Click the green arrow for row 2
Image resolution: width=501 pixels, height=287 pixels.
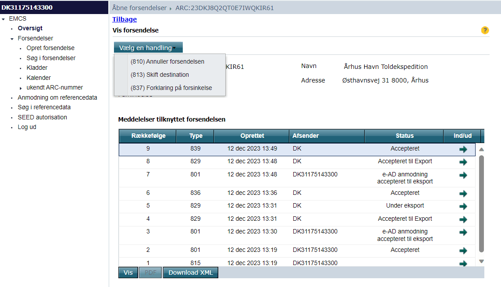[x=463, y=251]
